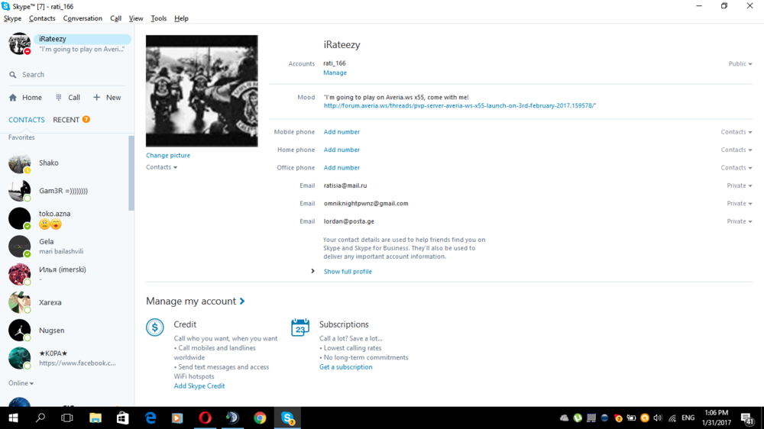Viewport: 764px width, 429px height.
Task: Open Google Chrome from taskbar
Action: 260,418
